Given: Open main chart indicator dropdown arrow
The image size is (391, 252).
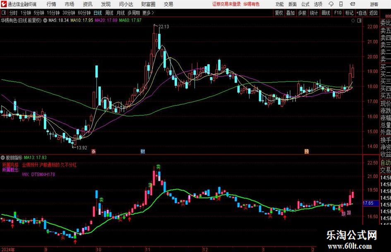Looking at the screenshot, I should (45, 20).
